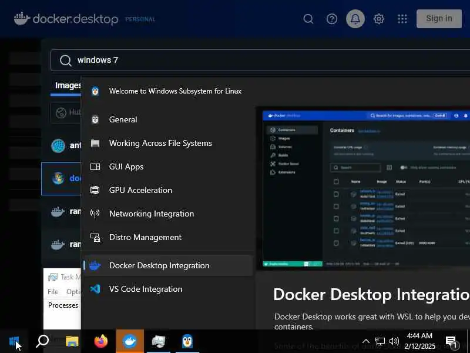Image resolution: width=470 pixels, height=353 pixels.
Task: Open the help question mark icon
Action: pyautogui.click(x=331, y=19)
